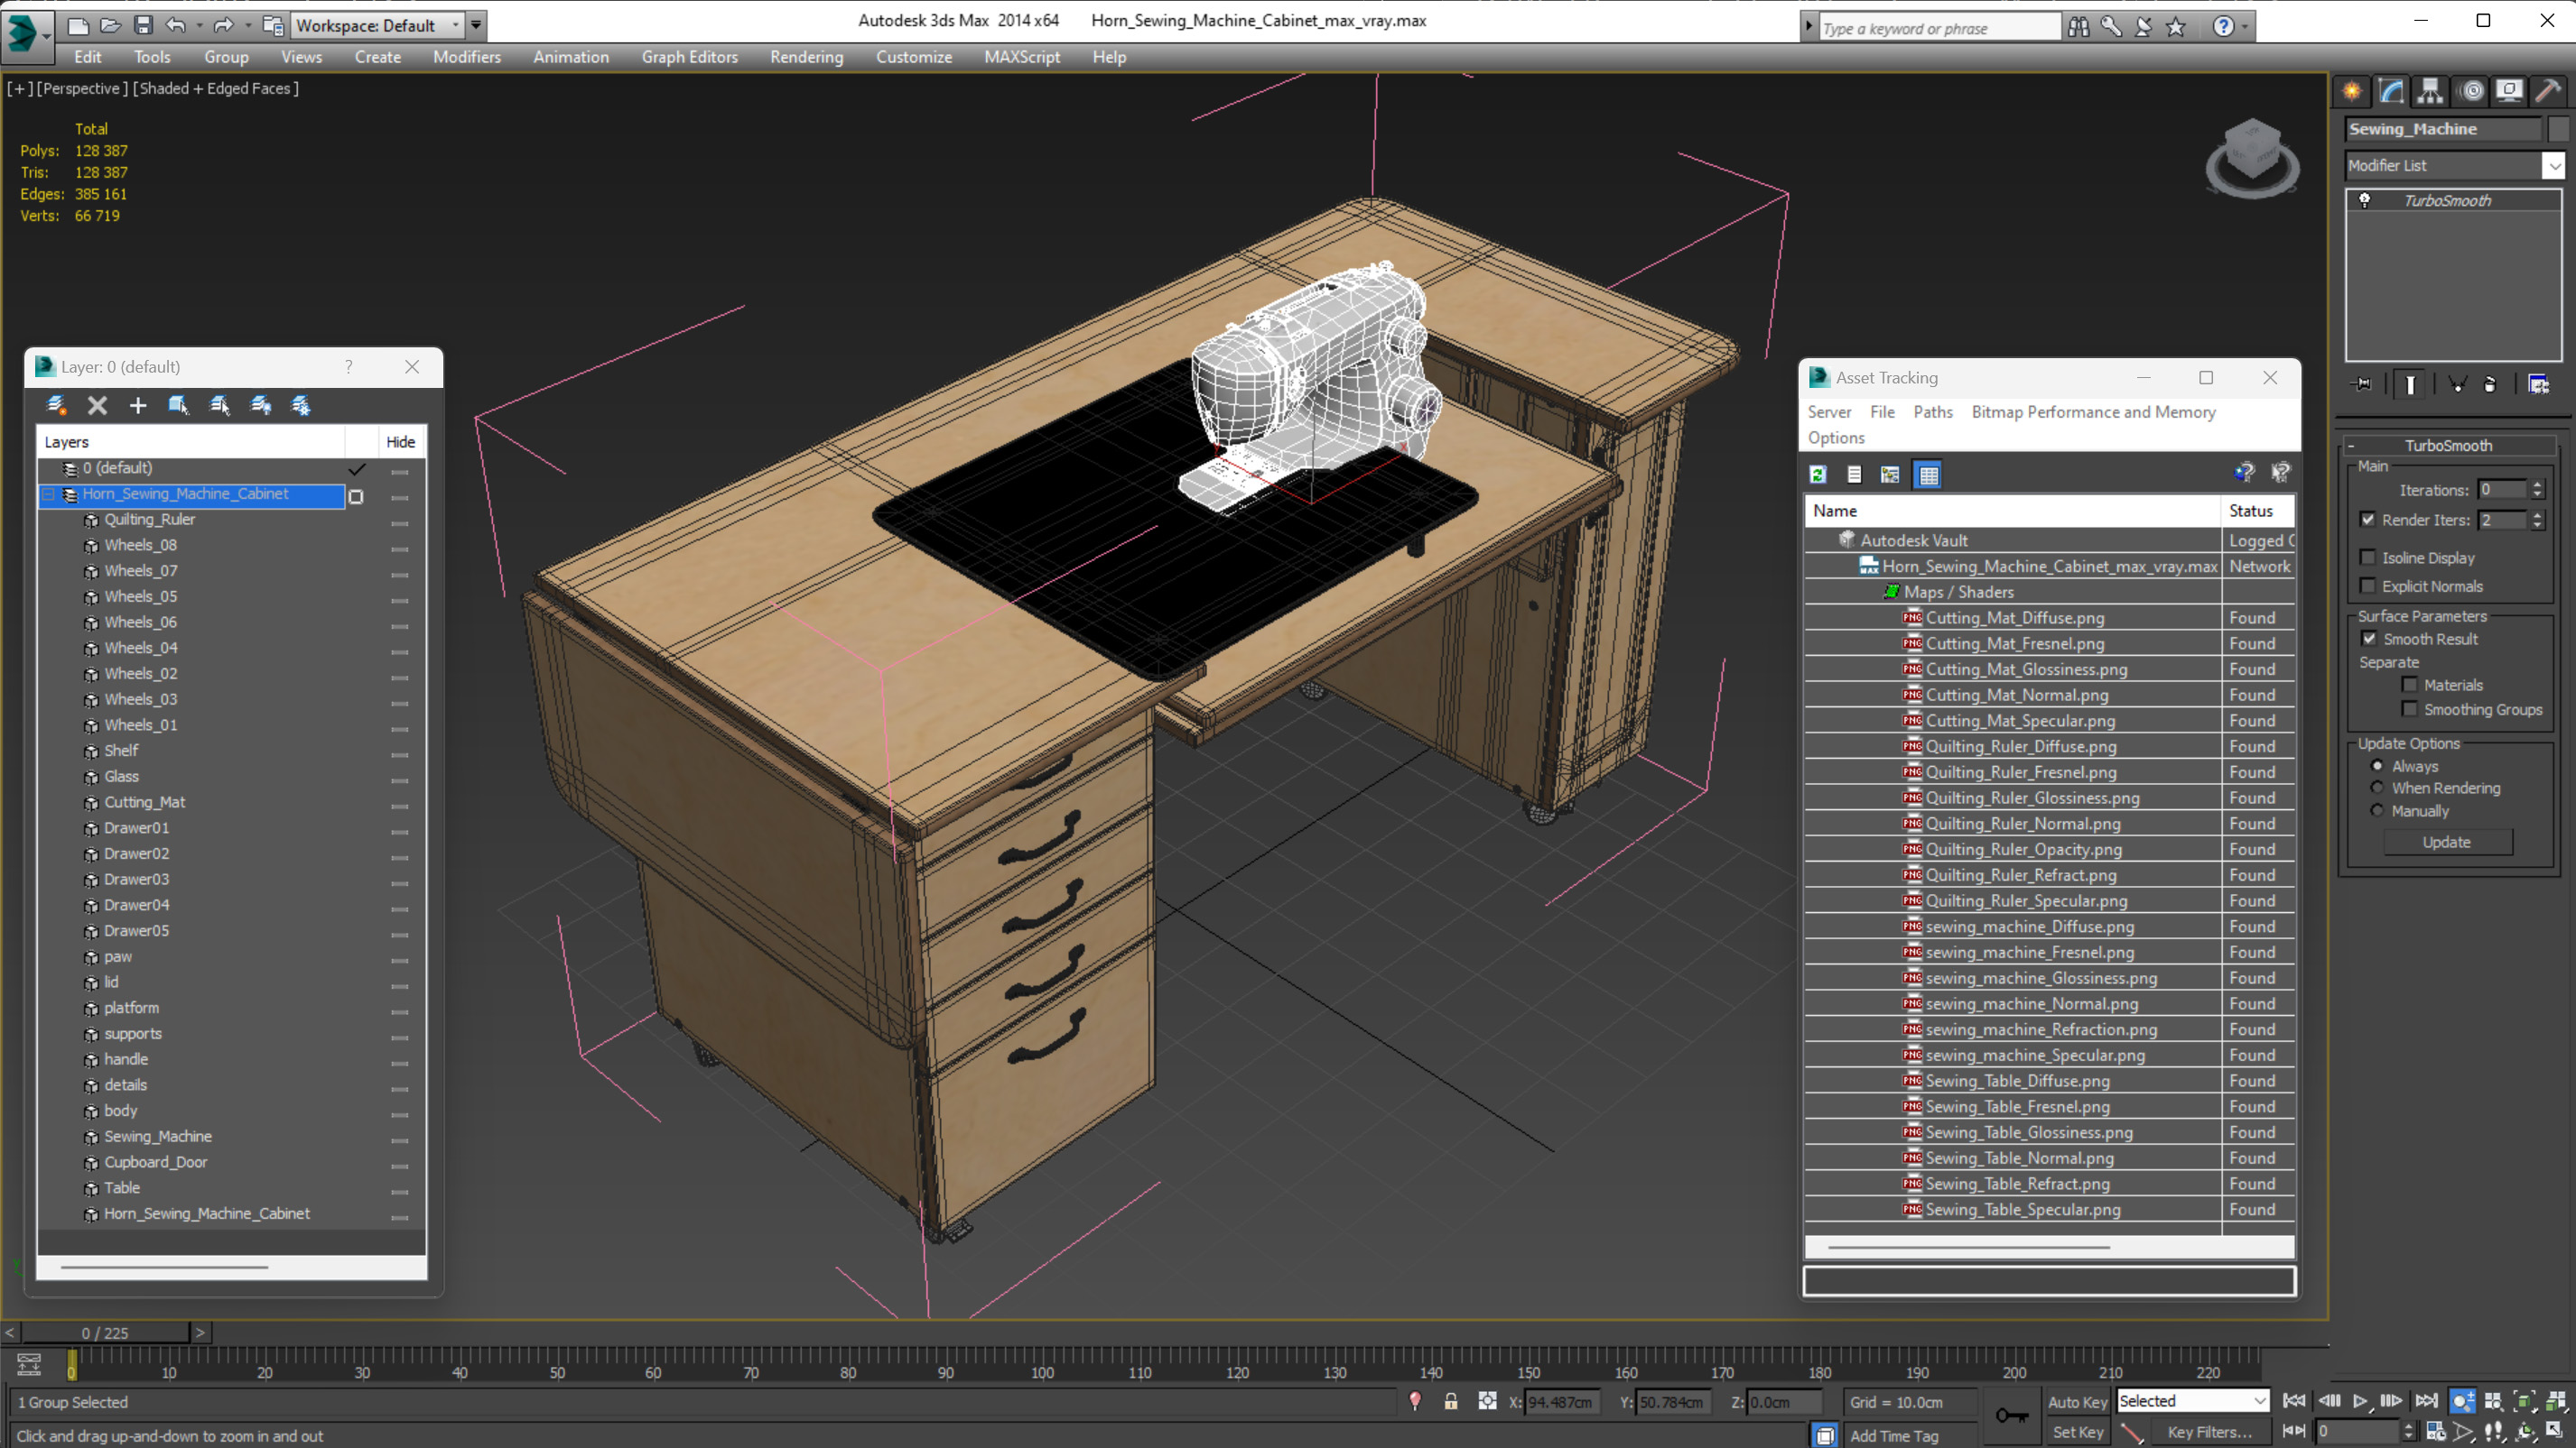Select the Manually update option
2576x1448 pixels.
pos(2378,810)
